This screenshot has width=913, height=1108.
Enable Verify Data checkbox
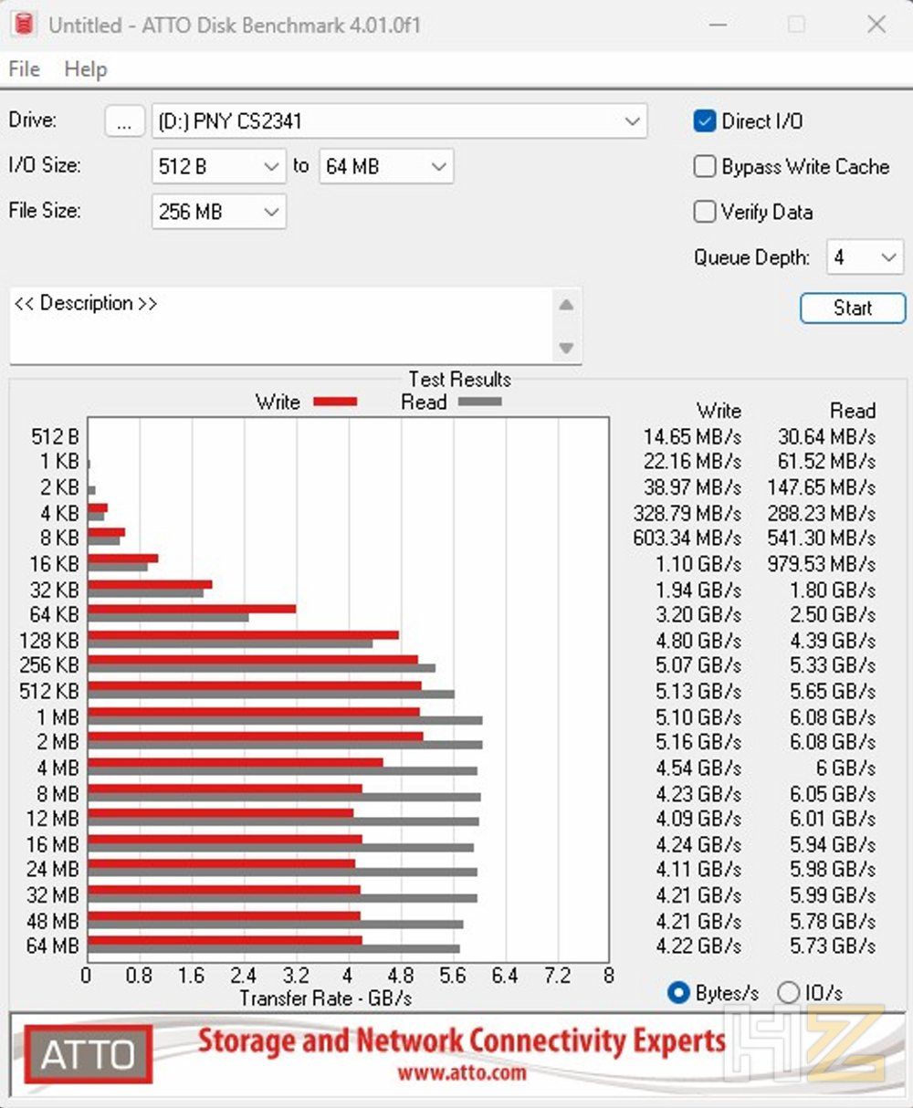[x=705, y=213]
